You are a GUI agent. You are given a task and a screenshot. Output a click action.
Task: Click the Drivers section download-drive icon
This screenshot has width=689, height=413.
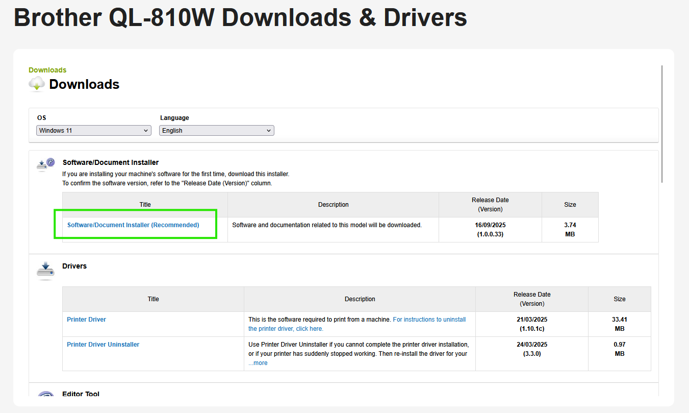tap(45, 270)
